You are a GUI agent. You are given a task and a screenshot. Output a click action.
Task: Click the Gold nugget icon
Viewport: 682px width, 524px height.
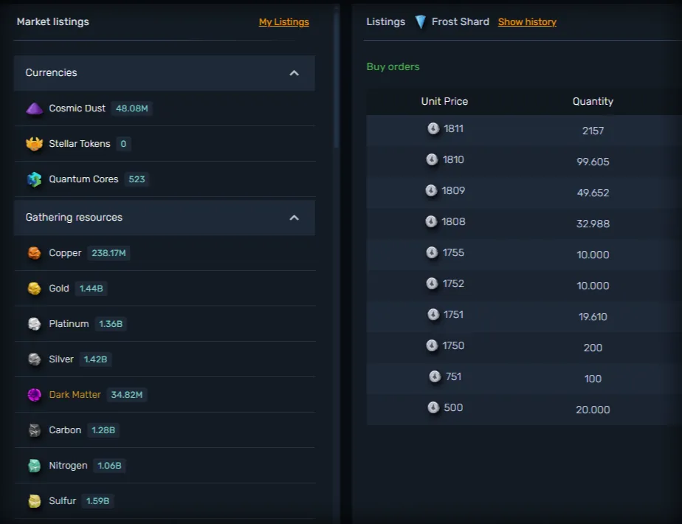point(34,289)
